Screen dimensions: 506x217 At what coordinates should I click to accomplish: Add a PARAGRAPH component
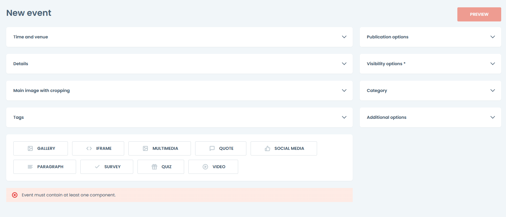(45, 167)
